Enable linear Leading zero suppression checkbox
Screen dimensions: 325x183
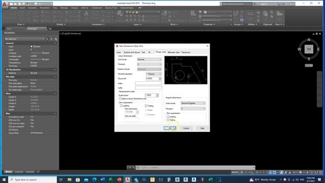click(121, 106)
